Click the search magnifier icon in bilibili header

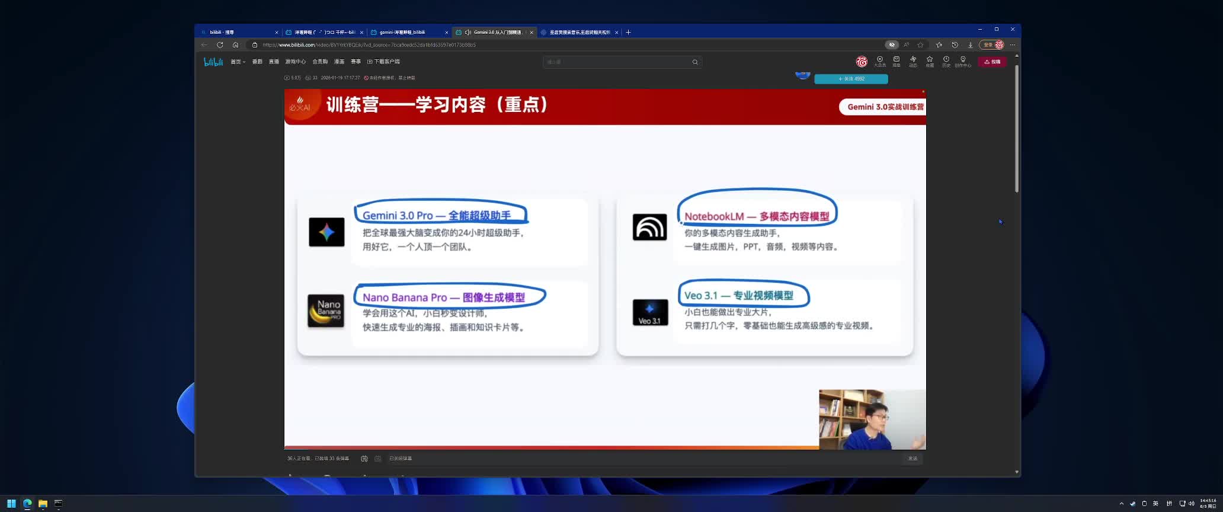click(695, 62)
